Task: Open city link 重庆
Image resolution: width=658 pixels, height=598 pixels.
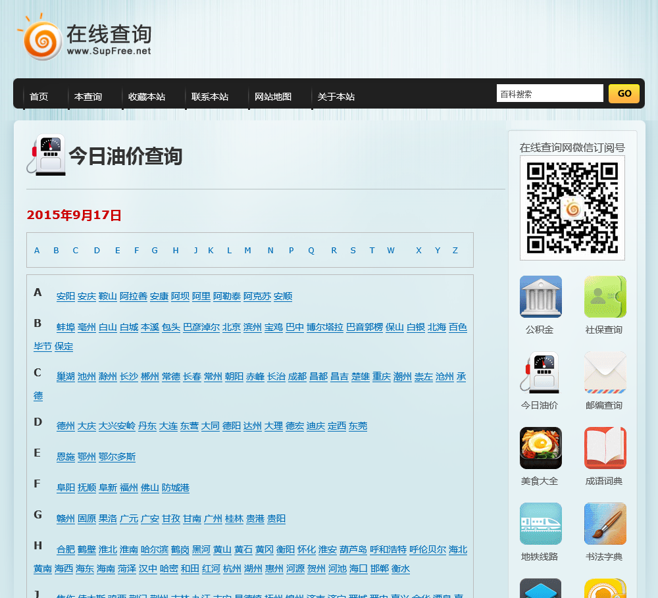Action: (x=382, y=377)
